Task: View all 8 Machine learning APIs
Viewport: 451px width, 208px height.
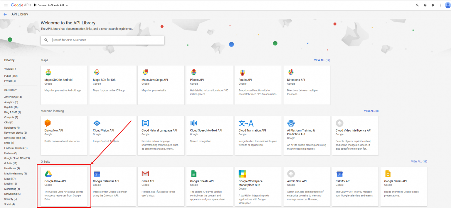Action: pyautogui.click(x=371, y=111)
